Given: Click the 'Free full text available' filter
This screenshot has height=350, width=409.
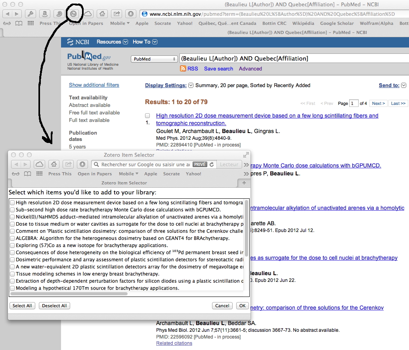Looking at the screenshot, I should tap(94, 112).
